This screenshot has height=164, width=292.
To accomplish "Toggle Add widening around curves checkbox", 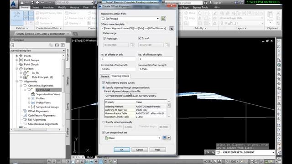I will pos(104,82).
